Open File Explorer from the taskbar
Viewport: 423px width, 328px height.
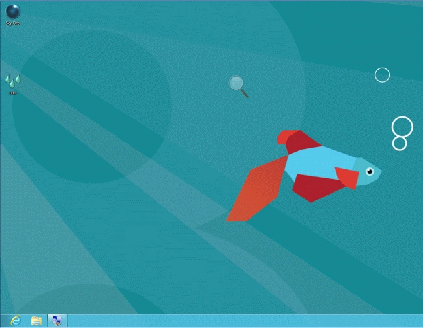coord(36,321)
